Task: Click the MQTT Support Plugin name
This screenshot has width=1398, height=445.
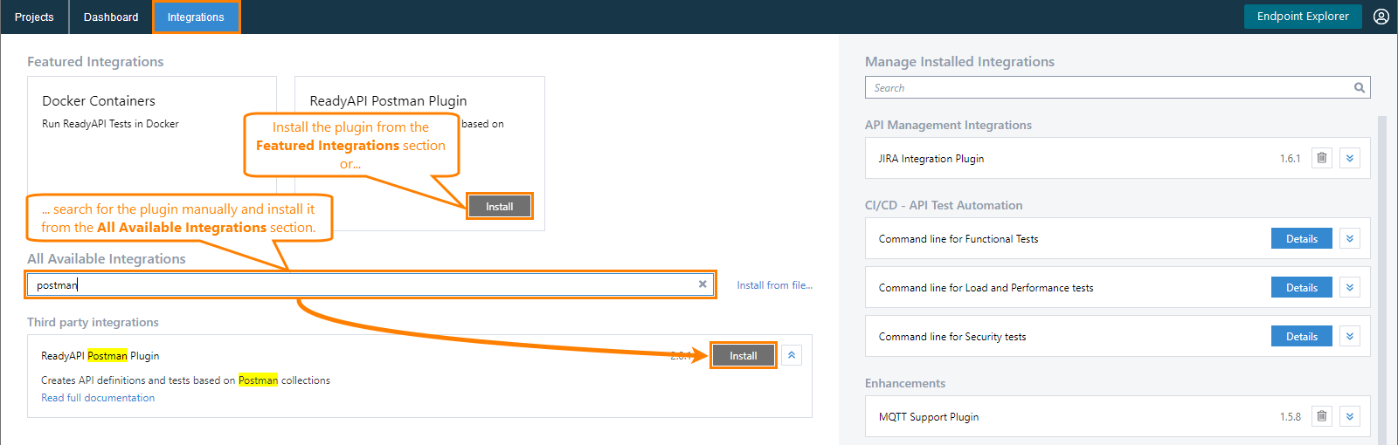Action: 929,417
